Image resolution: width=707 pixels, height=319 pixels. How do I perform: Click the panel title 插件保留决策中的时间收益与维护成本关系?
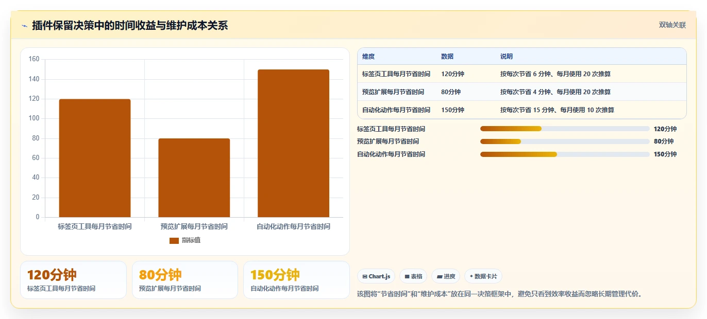(130, 25)
